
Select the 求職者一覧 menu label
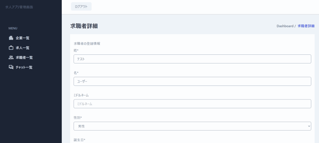tap(24, 58)
